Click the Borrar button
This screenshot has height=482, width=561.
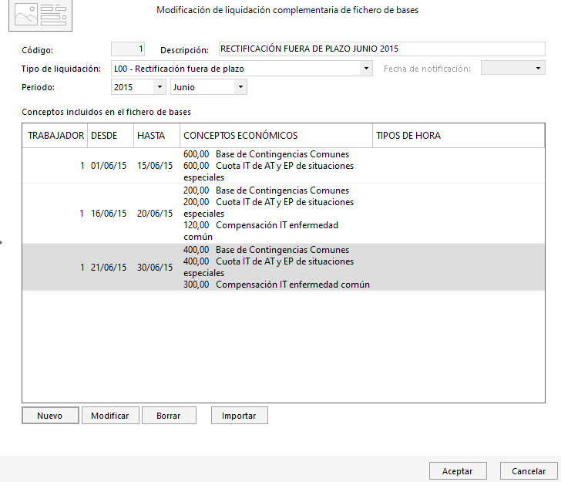click(x=169, y=416)
